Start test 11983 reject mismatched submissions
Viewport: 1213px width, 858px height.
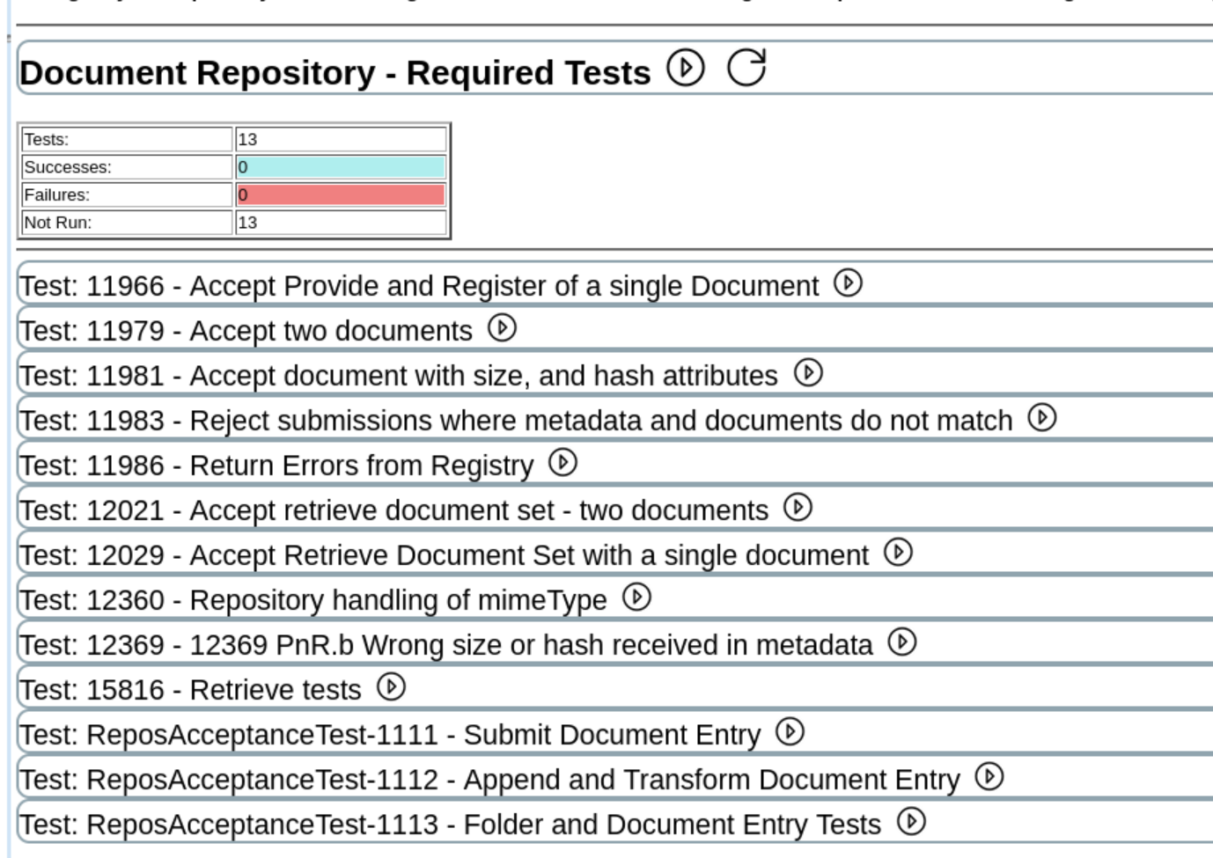click(x=1042, y=418)
